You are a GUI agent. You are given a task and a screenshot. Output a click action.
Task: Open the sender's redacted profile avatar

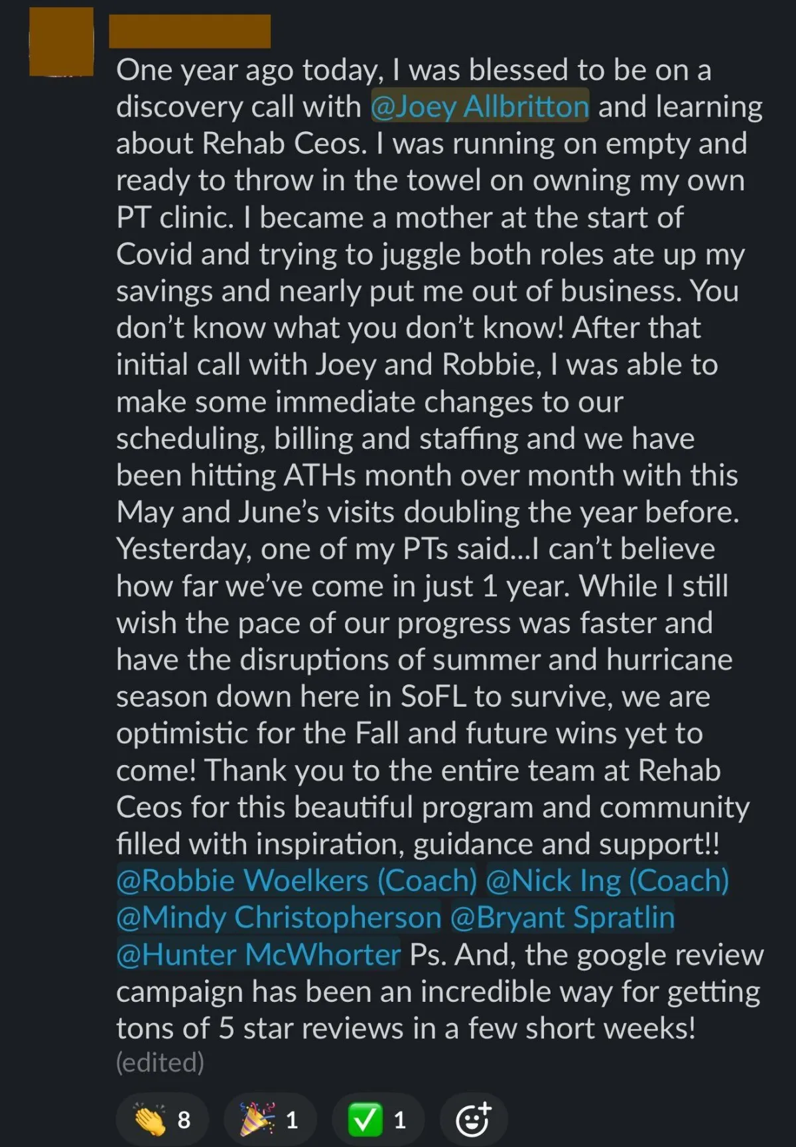(x=61, y=41)
